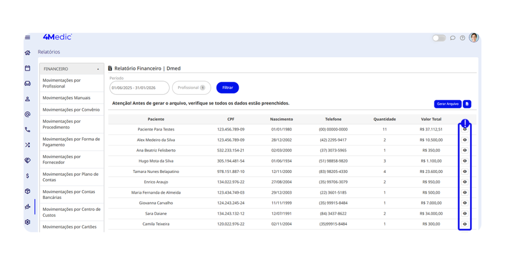Open the Profissional filter dropdown
Viewport: 505px width, 265px height.
191,88
